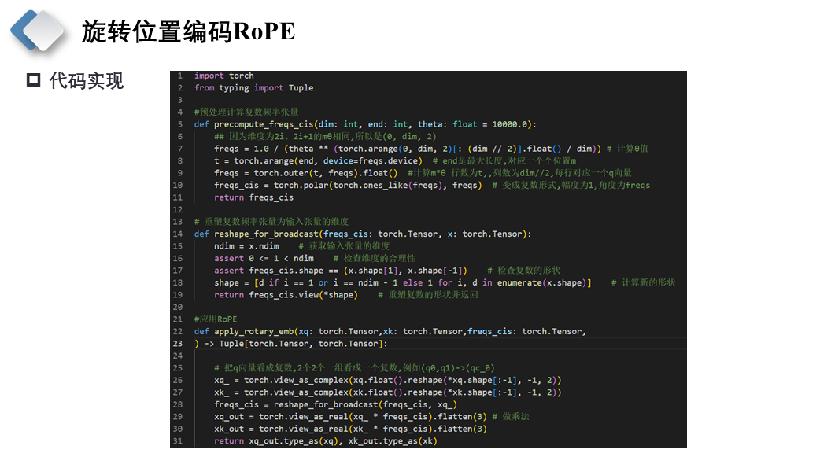Viewport: 831px width, 468px height.
Task: Click the line 'assert 0 <= 1 < ndim'
Action: point(315,259)
